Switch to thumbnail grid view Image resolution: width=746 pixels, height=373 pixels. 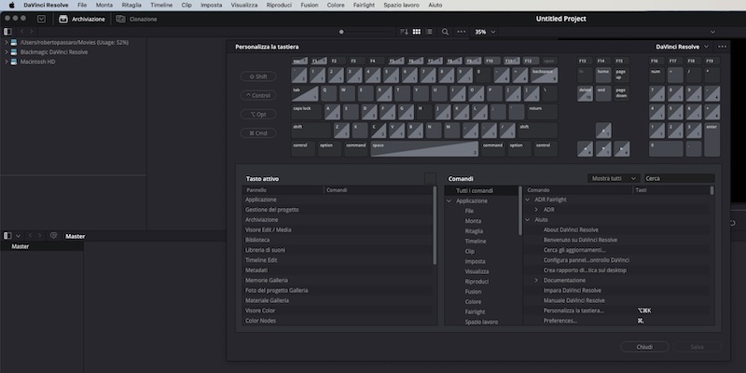(417, 32)
